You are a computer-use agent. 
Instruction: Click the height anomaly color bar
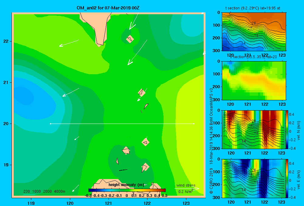tap(127, 190)
